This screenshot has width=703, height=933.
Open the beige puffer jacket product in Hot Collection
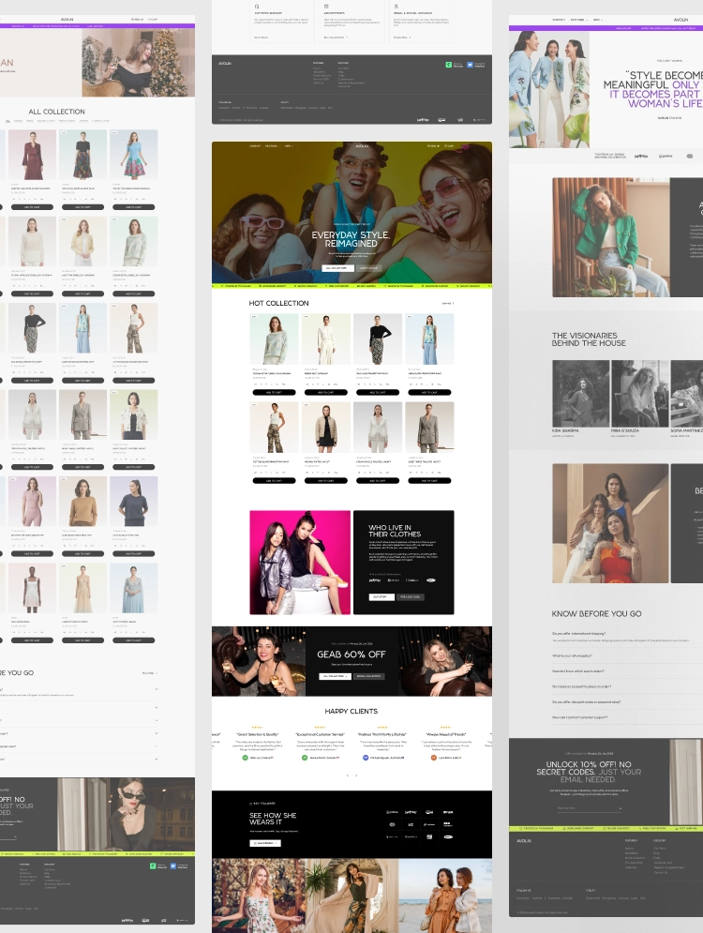(x=326, y=428)
